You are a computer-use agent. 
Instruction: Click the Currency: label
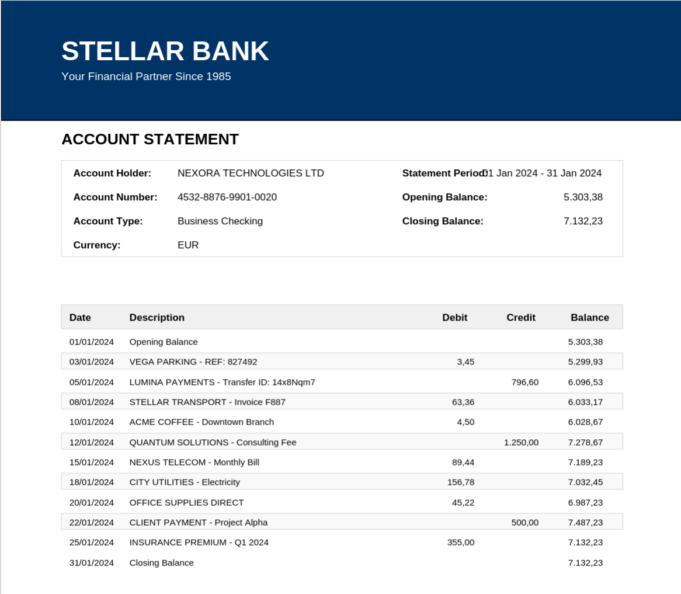(x=97, y=245)
